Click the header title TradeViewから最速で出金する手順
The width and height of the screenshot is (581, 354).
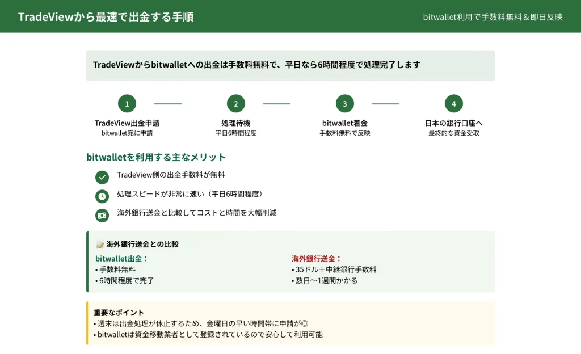pos(106,16)
